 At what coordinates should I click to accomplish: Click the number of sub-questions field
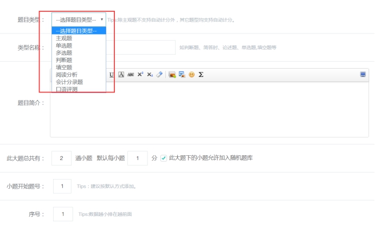click(x=61, y=158)
